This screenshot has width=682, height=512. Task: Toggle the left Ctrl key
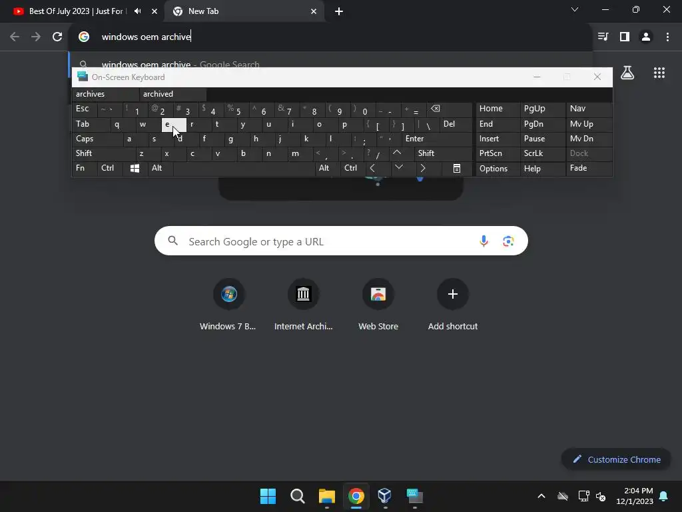(110, 168)
